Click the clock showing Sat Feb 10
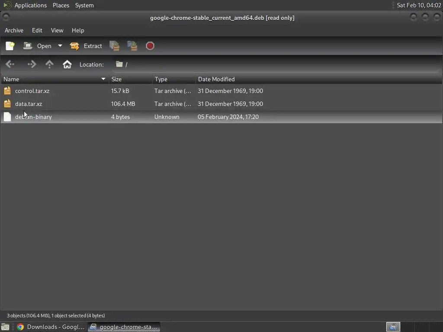443x332 pixels. click(x=419, y=5)
